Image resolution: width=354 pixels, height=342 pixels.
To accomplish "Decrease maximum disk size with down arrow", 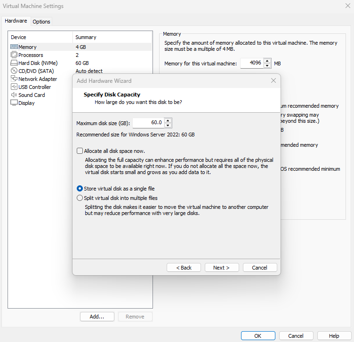I will click(x=168, y=126).
